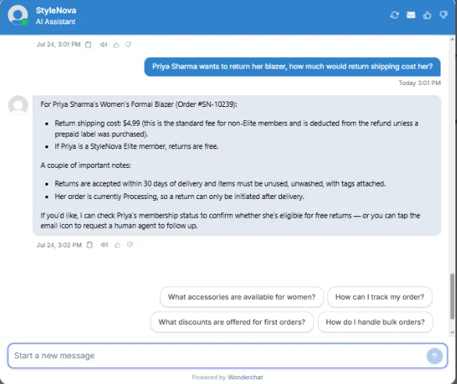
Task: Click the scrollbar down arrow
Action: (452, 332)
